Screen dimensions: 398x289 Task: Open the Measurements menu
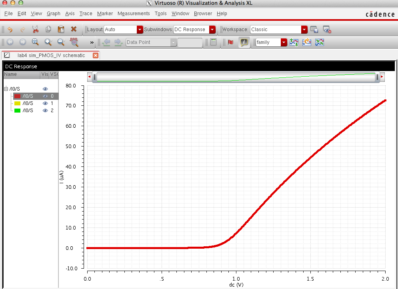click(x=134, y=14)
